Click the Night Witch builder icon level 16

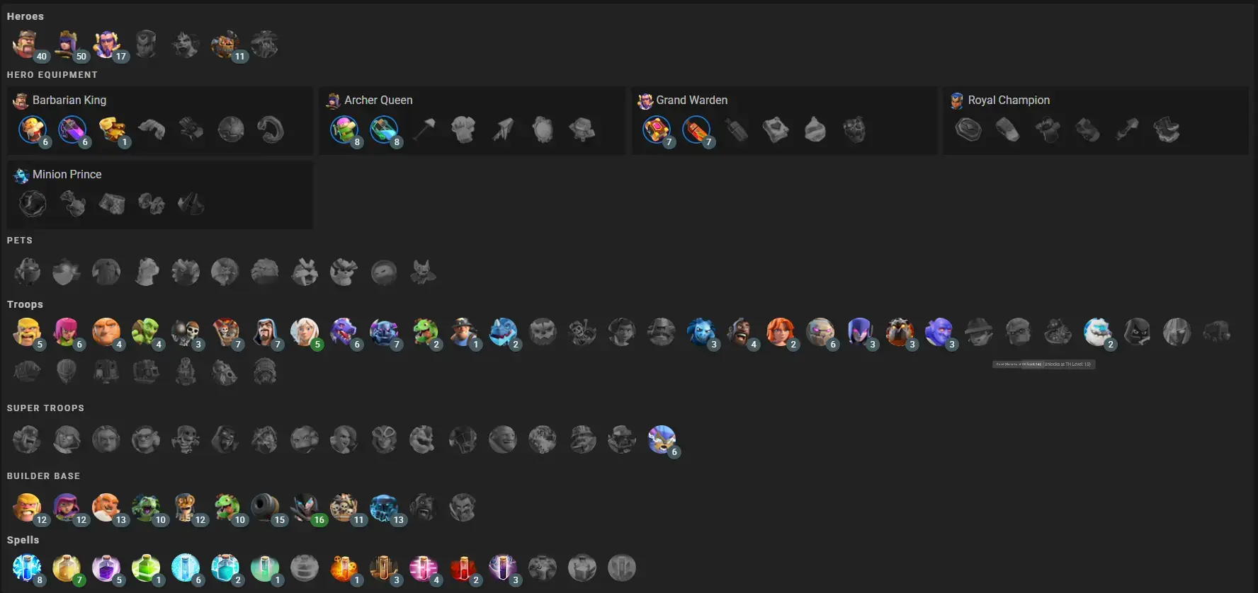pyautogui.click(x=305, y=507)
